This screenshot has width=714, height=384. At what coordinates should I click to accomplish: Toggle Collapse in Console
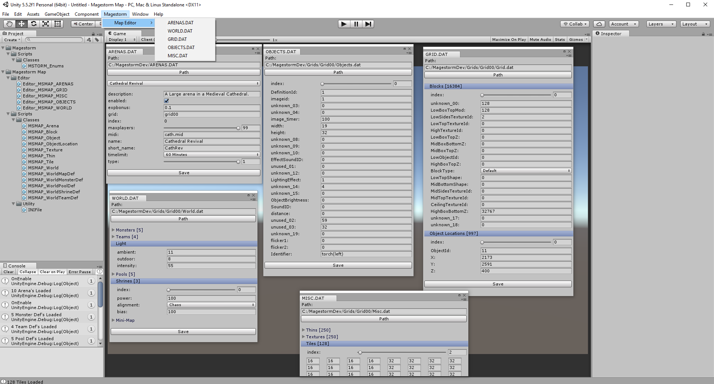pyautogui.click(x=28, y=272)
